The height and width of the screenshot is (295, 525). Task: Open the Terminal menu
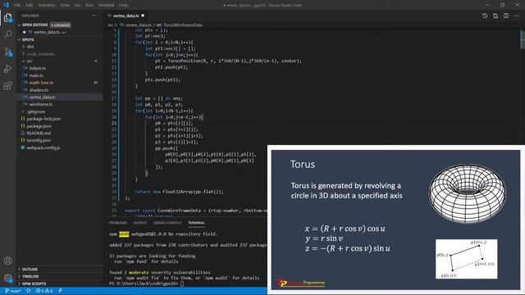[x=106, y=5]
